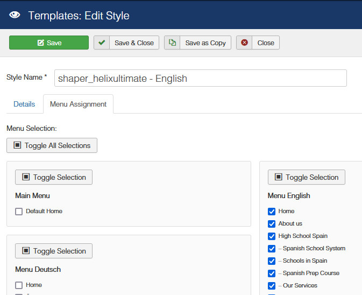
Task: Uncheck Home under Menu English
Action: [272, 212]
